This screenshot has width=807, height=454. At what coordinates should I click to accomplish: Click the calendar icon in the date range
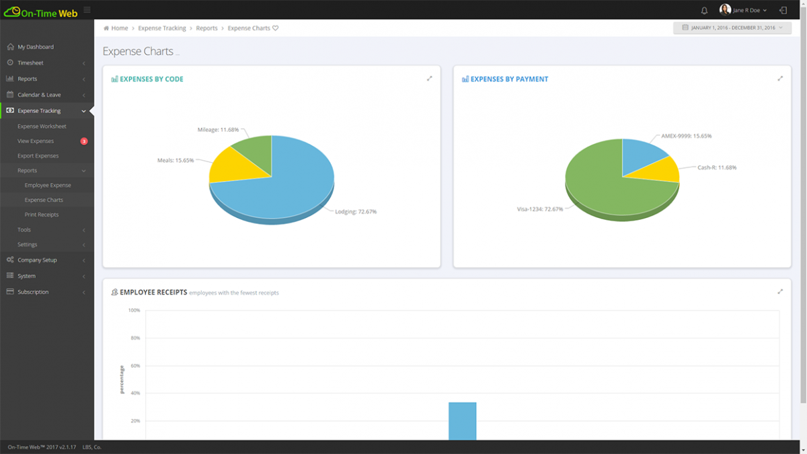tap(685, 28)
